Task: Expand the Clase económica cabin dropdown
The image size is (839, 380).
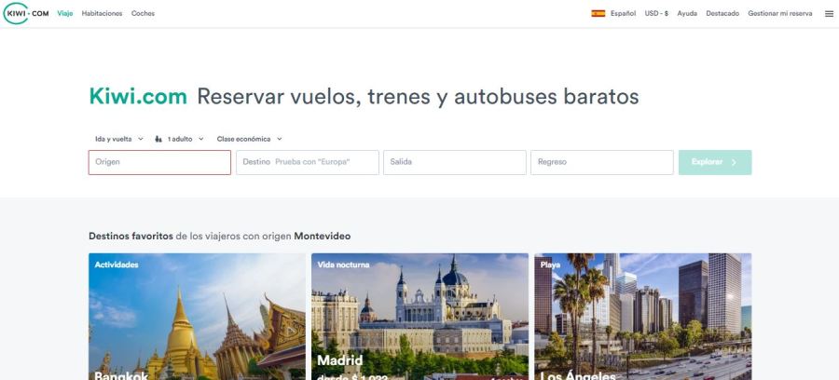Action: coord(249,139)
